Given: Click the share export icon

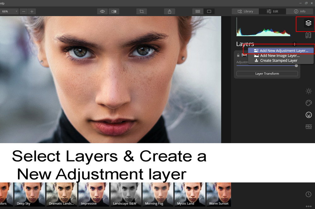Looking at the screenshot, I should point(169,11).
